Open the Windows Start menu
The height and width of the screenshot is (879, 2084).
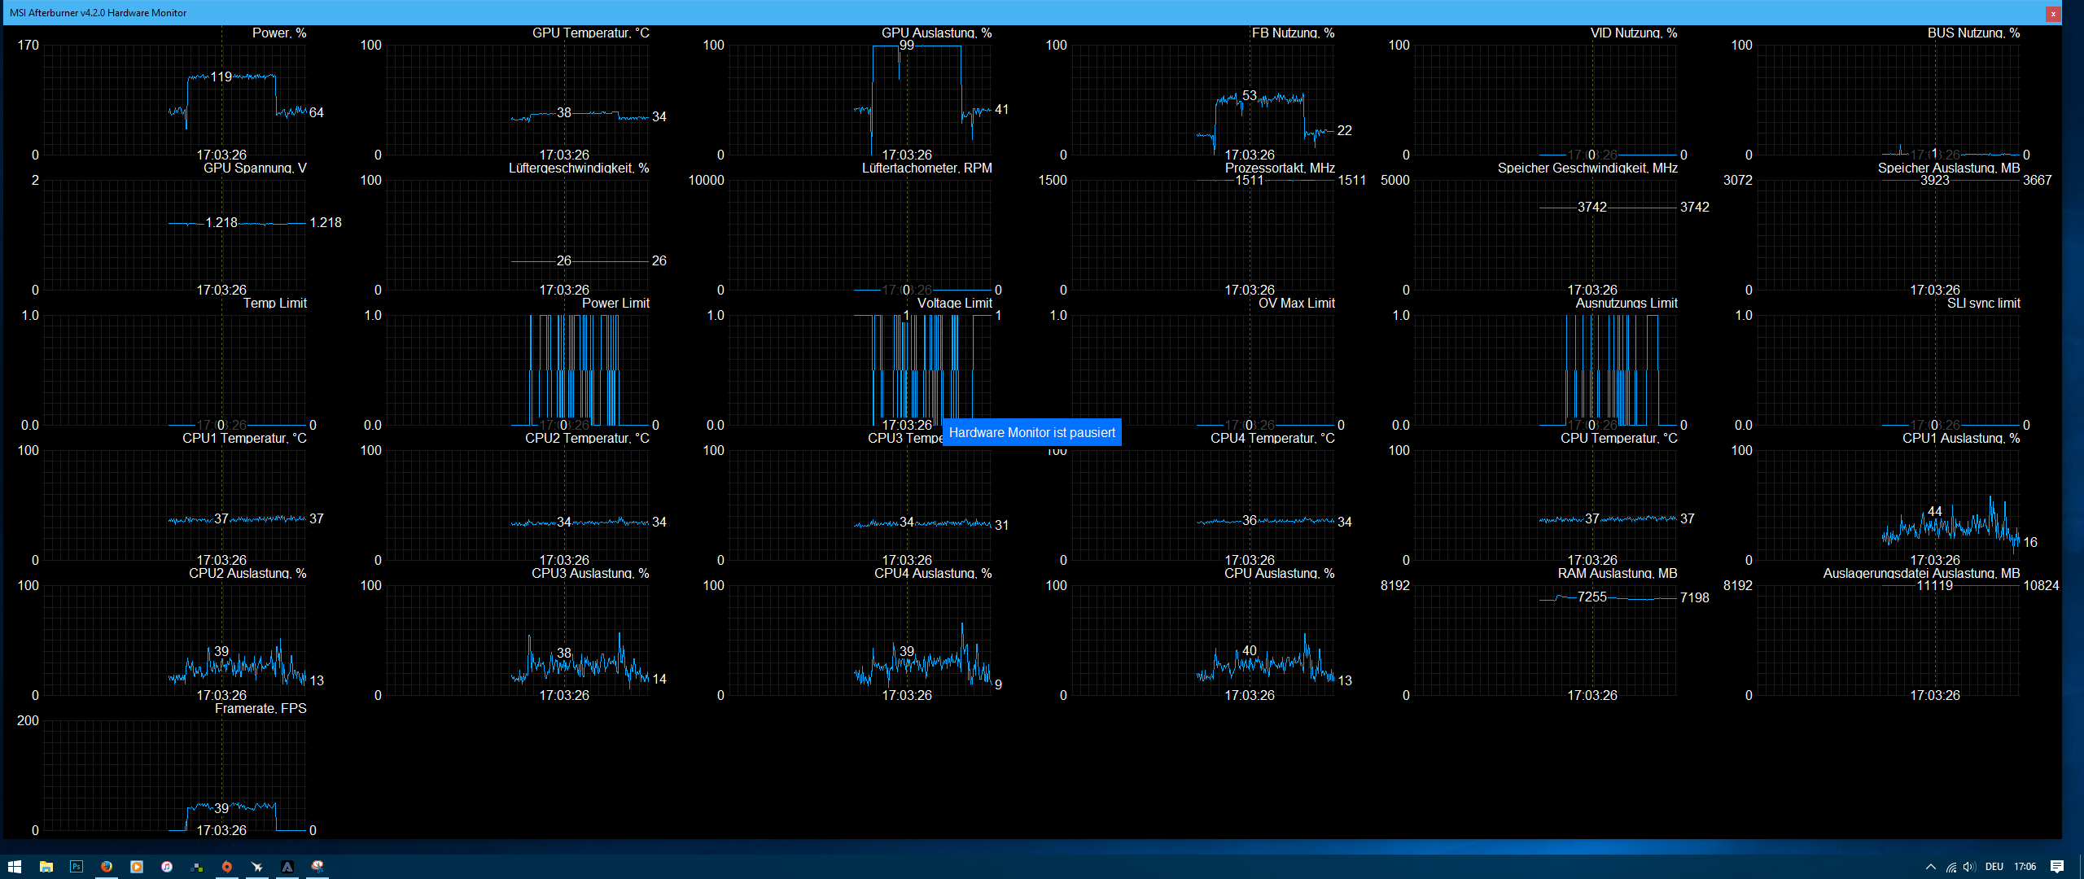click(15, 867)
